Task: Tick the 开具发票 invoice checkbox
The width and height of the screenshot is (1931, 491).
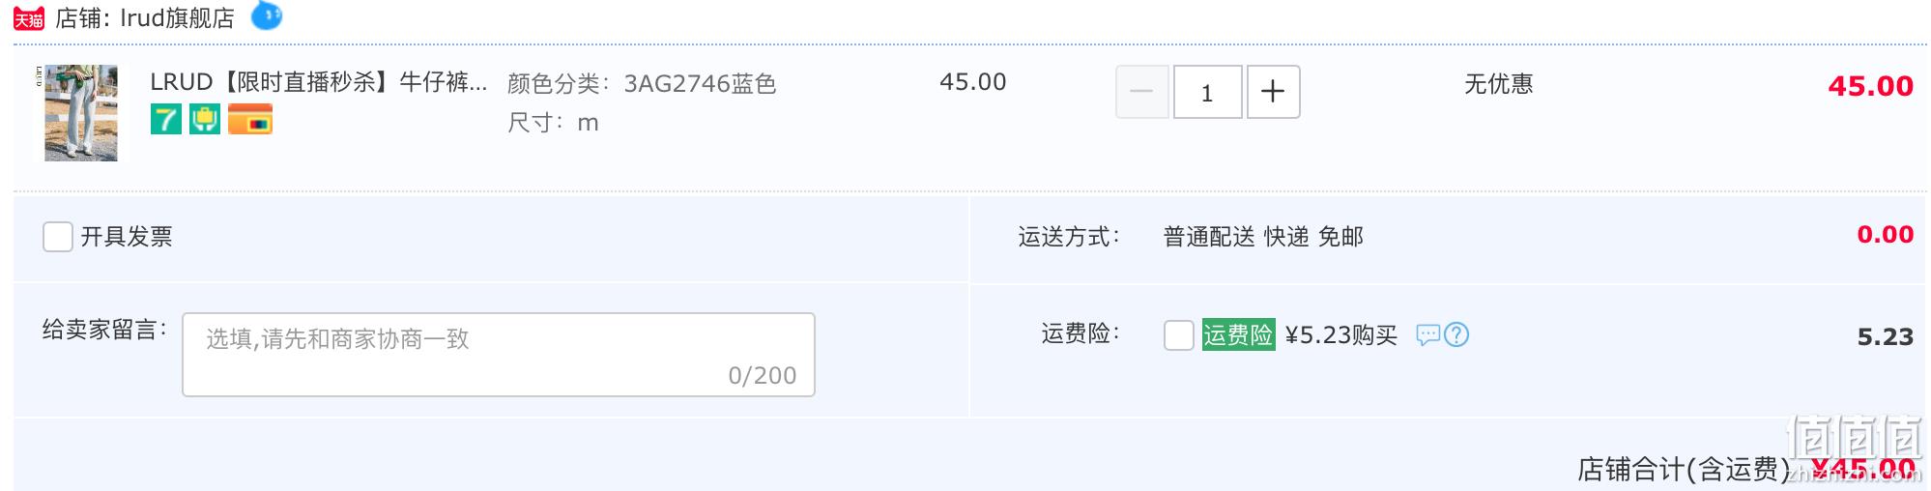Action: click(58, 237)
